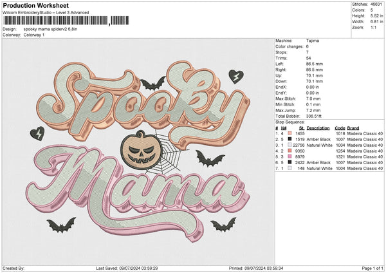
Task: Click the barcode under the worksheet title
Action: tap(66, 21)
